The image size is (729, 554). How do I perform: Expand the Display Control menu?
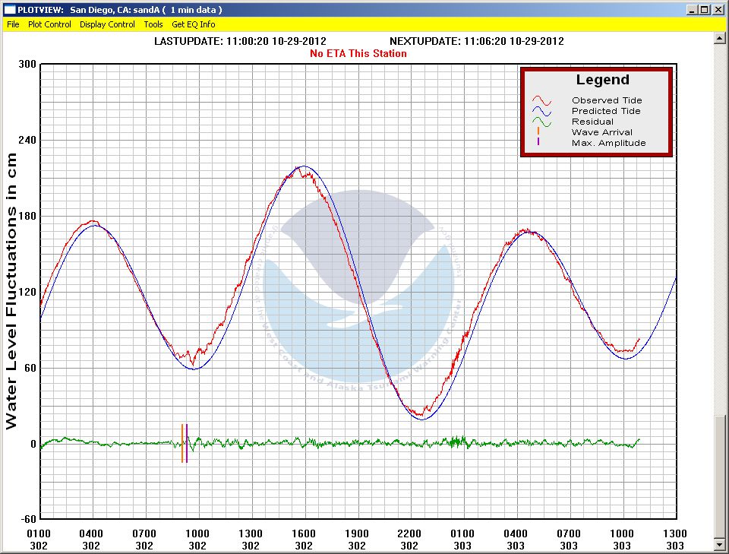[107, 24]
